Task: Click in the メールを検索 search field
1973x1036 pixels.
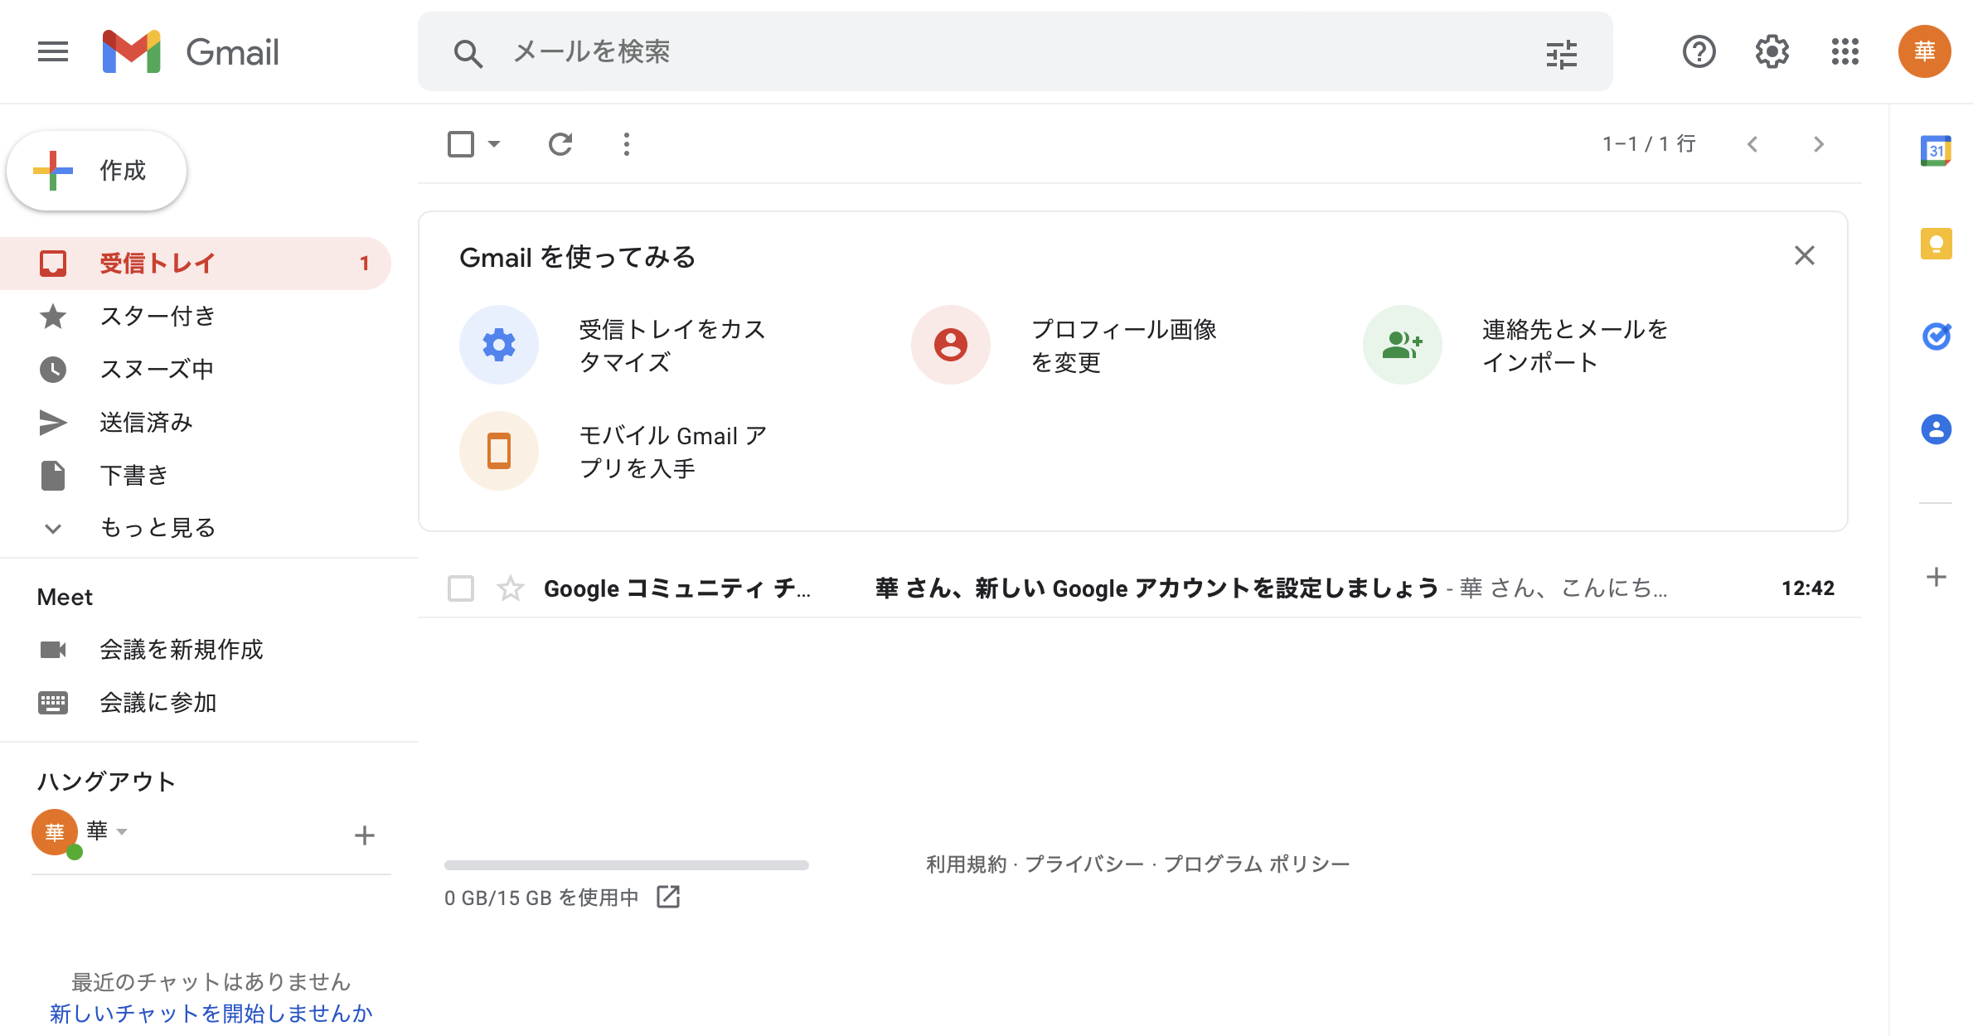Action: tap(1016, 51)
